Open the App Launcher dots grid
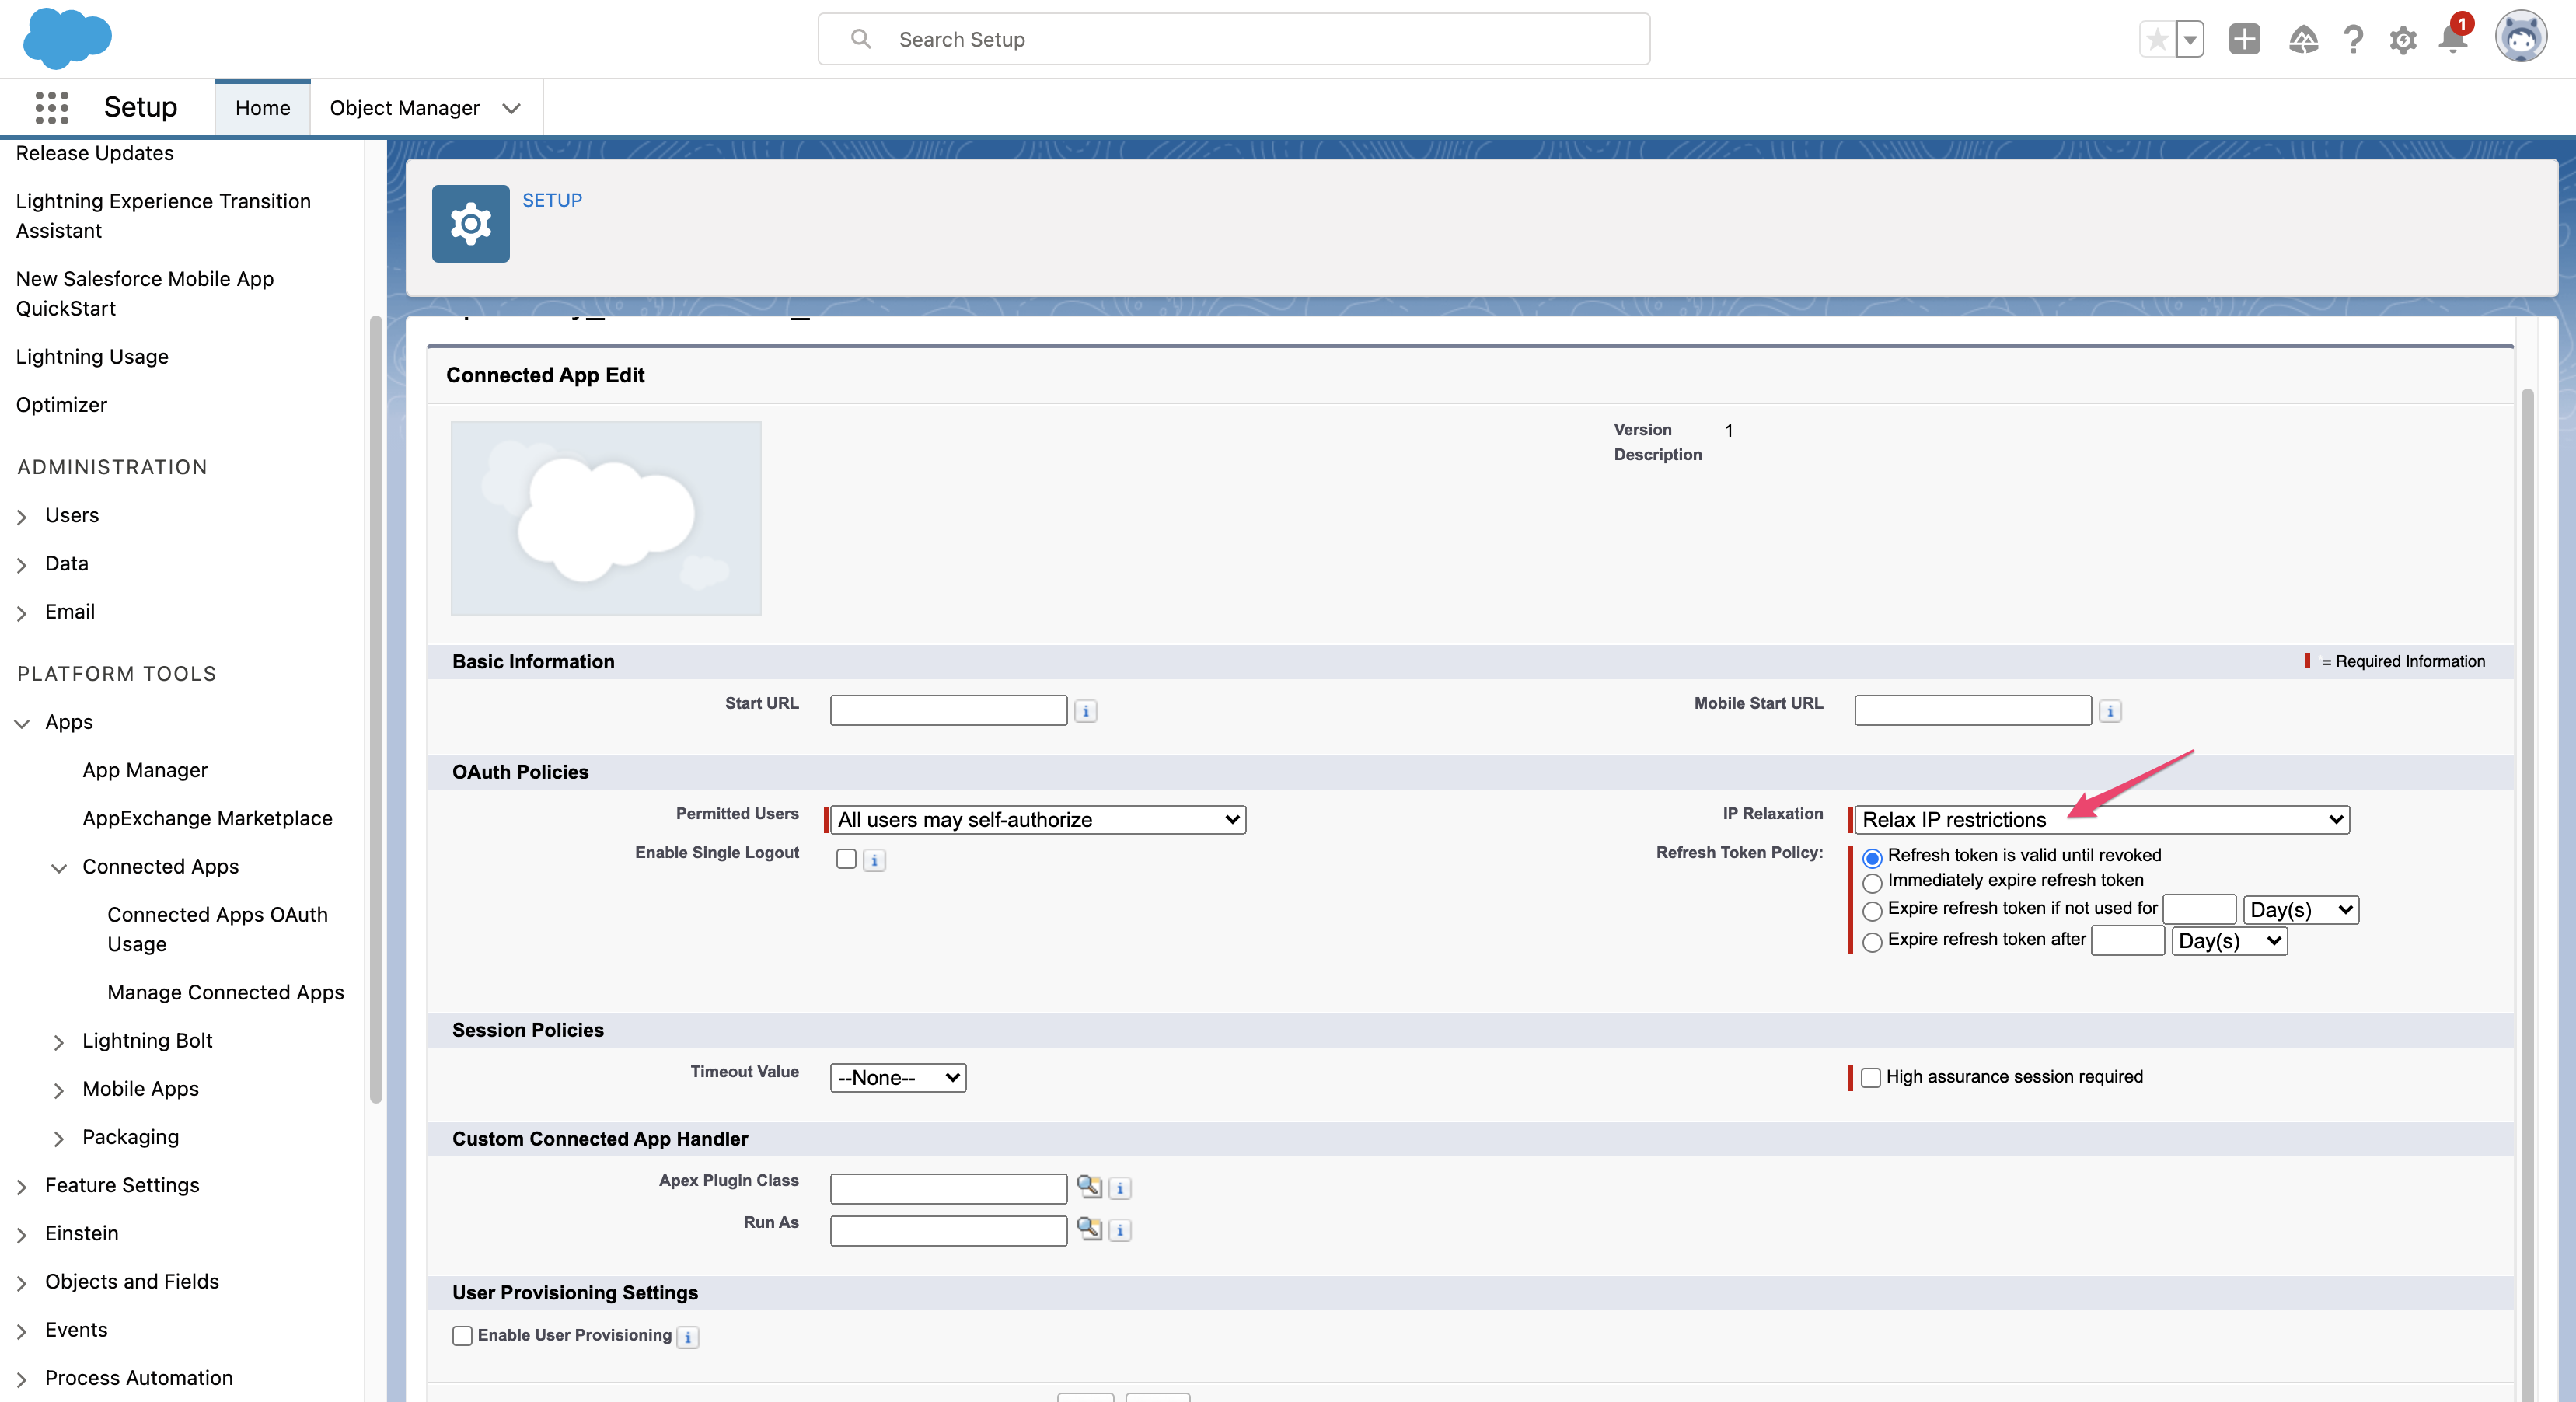The image size is (2576, 1402). pyautogui.click(x=51, y=107)
